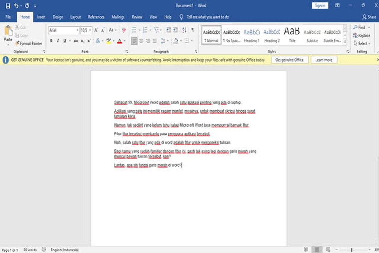379x253 pixels.
Task: Open the Sort dialog from the Paragraph group
Action: (184, 30)
